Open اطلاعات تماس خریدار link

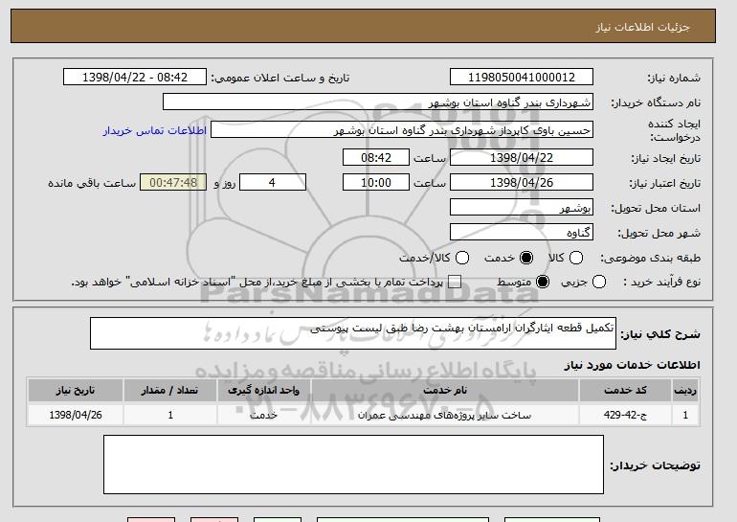155,130
